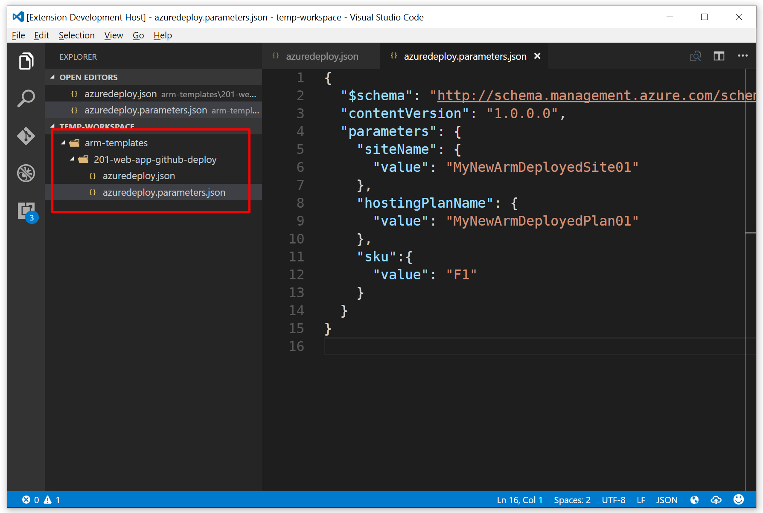Open the Help menu
The image size is (763, 513).
[163, 35]
